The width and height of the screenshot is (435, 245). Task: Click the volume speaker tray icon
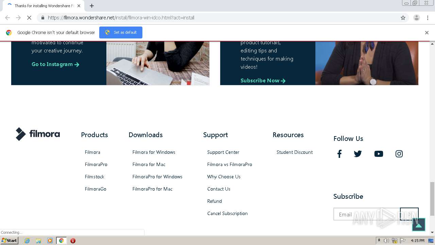pyautogui.click(x=386, y=241)
